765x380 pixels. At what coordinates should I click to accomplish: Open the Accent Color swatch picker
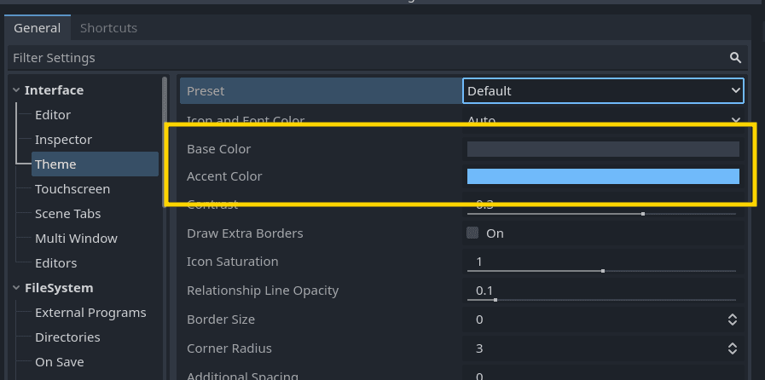(x=603, y=176)
